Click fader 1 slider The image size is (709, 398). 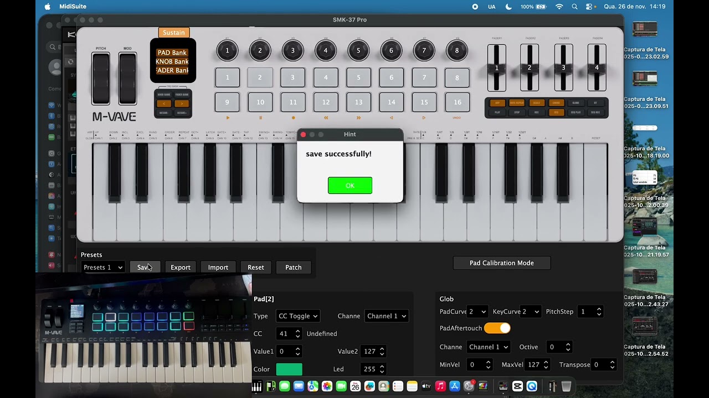[496, 68]
